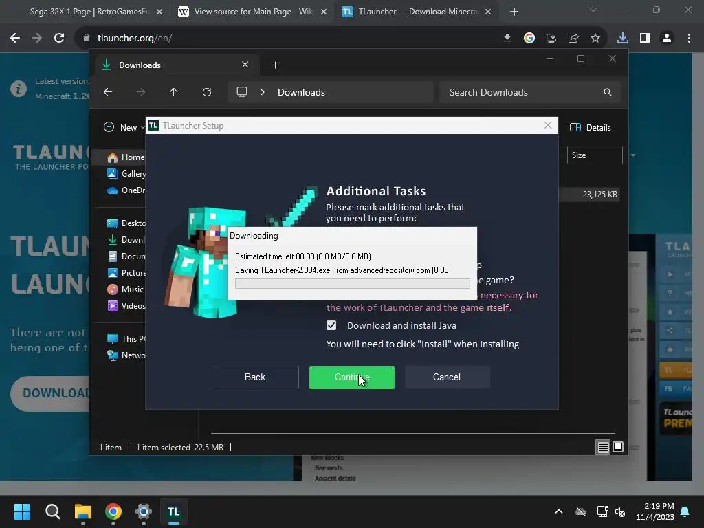Image resolution: width=704 pixels, height=528 pixels.
Task: Switch Explorer to details list view
Action: 603,447
